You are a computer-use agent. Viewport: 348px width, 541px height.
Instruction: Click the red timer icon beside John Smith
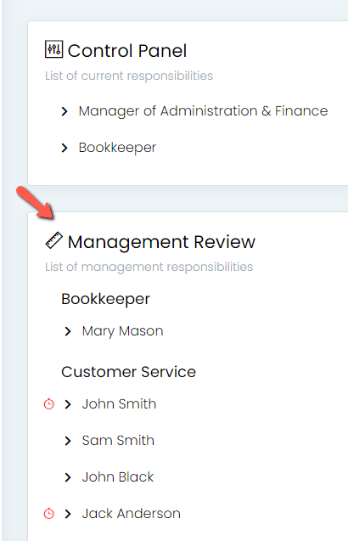[49, 403]
